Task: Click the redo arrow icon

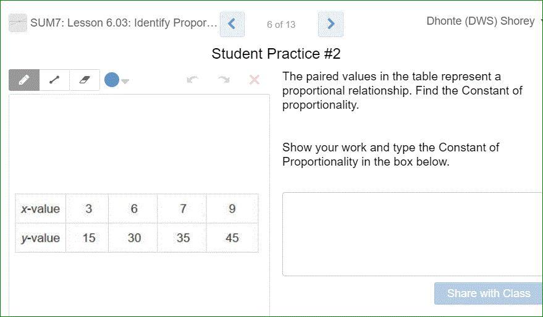Action: 224,80
